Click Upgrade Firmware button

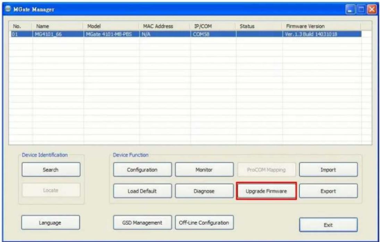[x=266, y=191]
